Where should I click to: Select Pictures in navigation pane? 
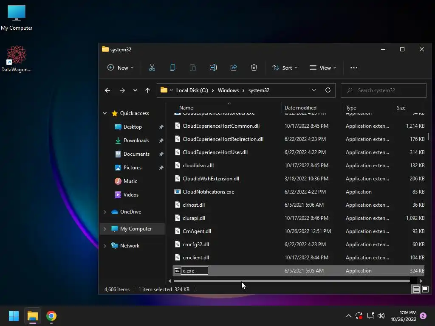tap(133, 168)
